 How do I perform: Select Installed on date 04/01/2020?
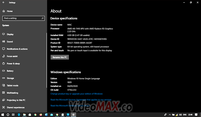tap(72, 86)
